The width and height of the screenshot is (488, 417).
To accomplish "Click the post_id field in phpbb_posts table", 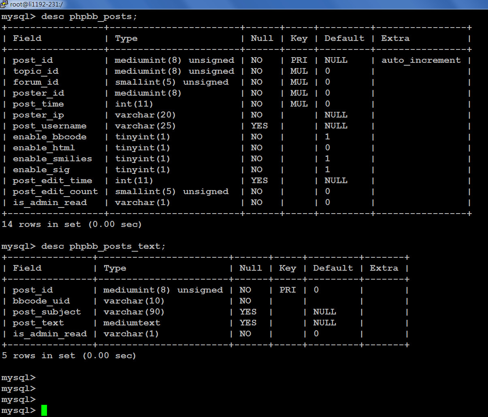I will [33, 60].
